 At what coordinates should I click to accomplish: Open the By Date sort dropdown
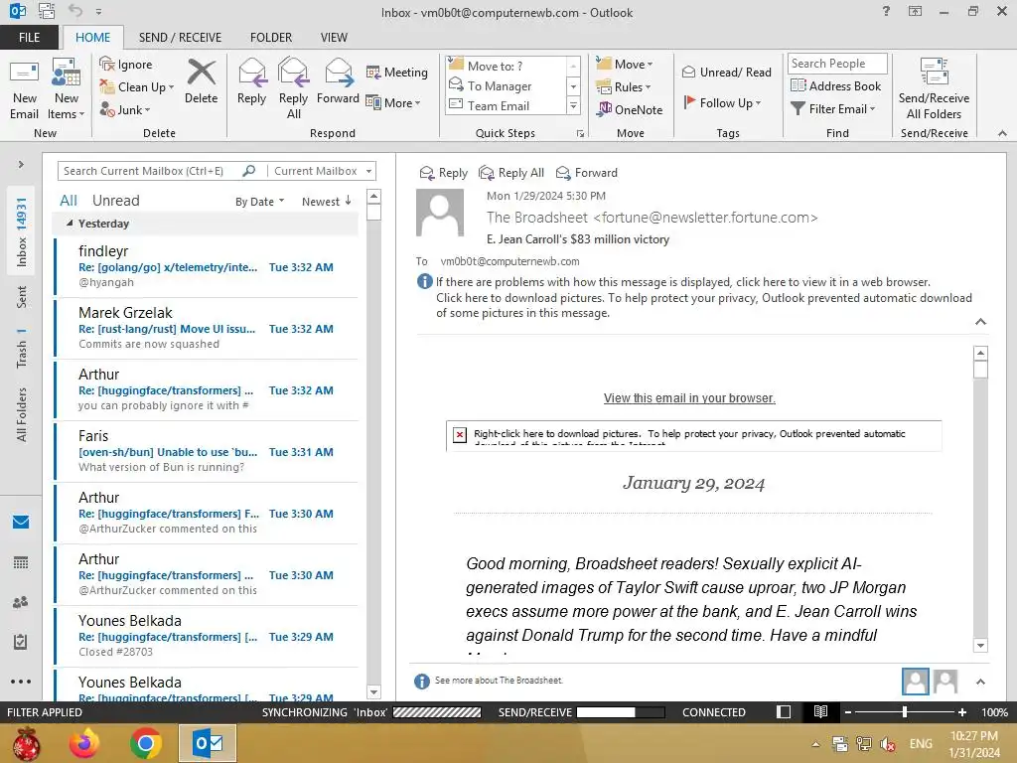pyautogui.click(x=259, y=201)
